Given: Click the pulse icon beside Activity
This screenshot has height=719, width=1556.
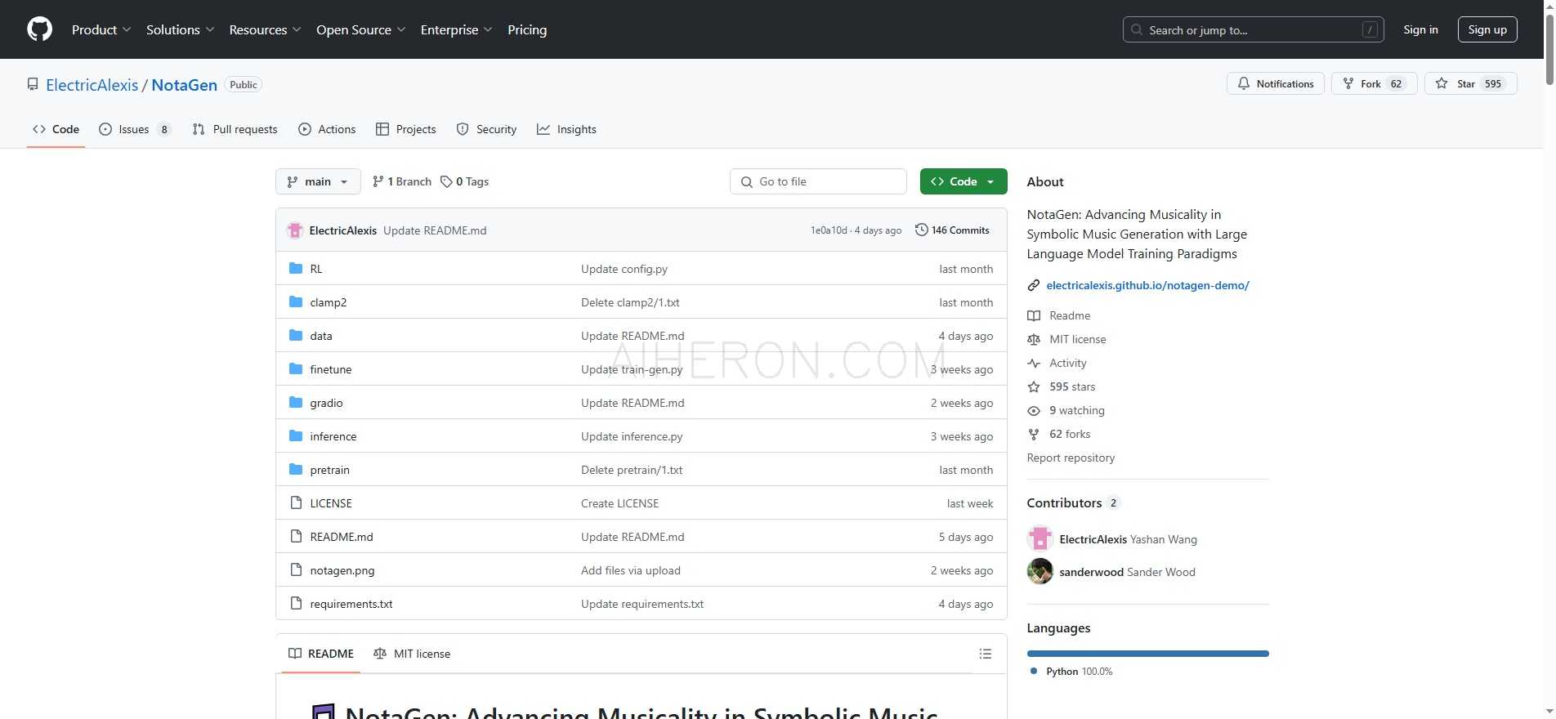Looking at the screenshot, I should point(1034,363).
